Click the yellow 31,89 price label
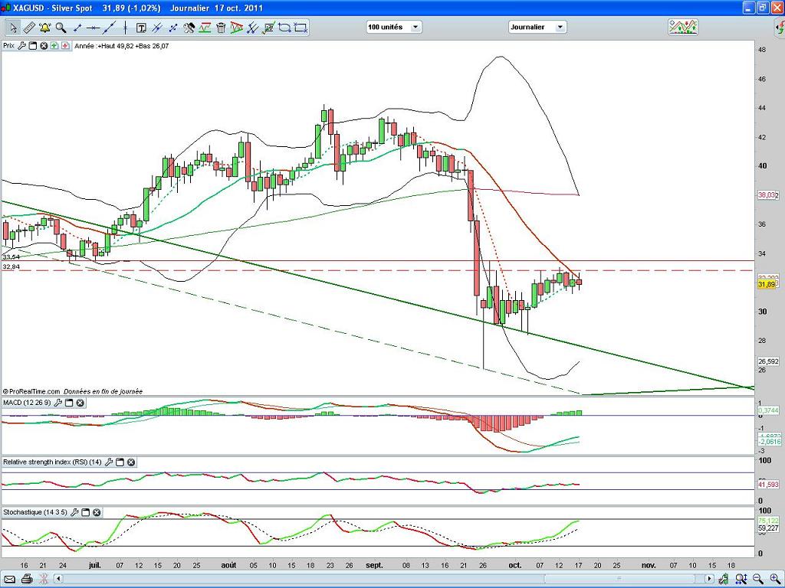This screenshot has width=785, height=588. [x=767, y=285]
